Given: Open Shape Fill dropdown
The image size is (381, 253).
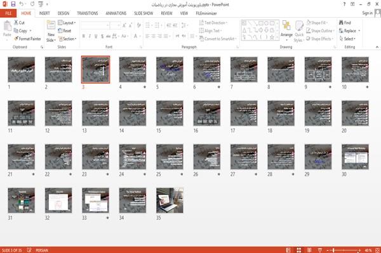Looking at the screenshot, I should point(317,23).
